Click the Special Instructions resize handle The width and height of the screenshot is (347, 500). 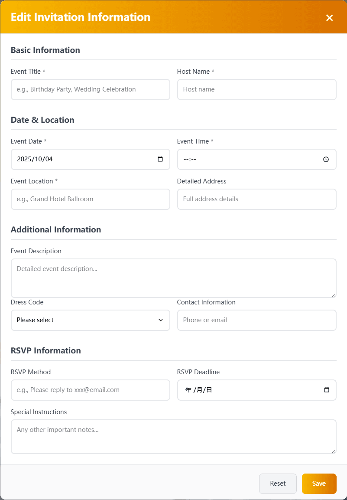pos(334,451)
